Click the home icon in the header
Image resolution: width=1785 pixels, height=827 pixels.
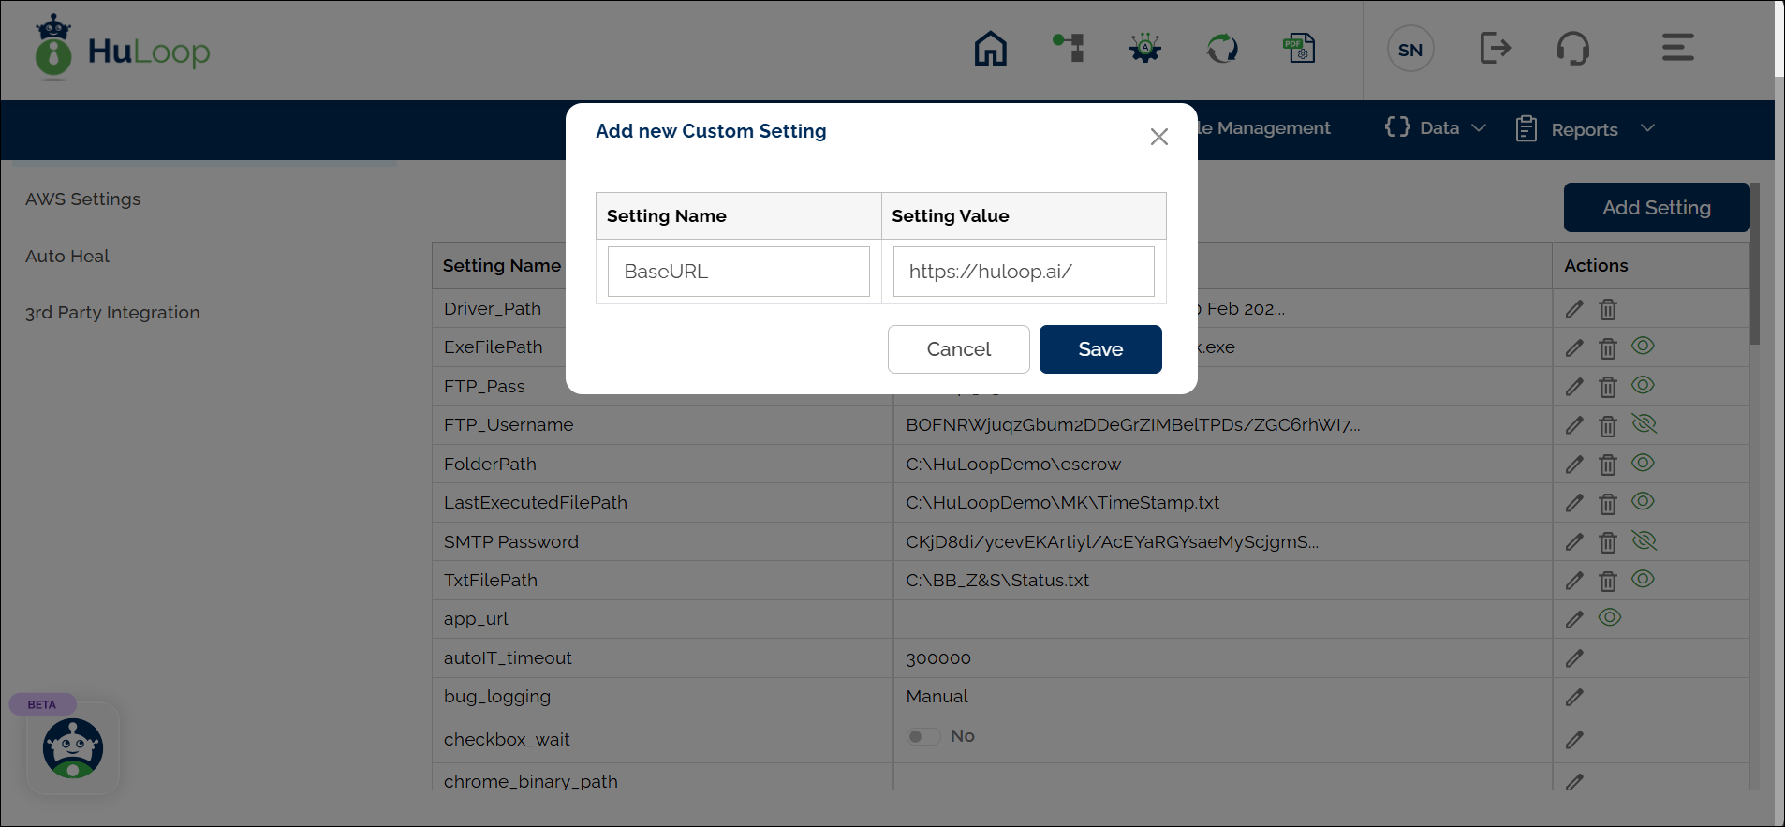(990, 49)
